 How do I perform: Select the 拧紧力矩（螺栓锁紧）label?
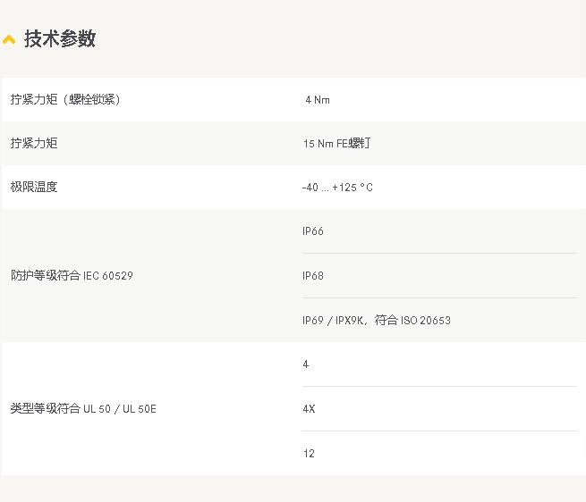(66, 100)
